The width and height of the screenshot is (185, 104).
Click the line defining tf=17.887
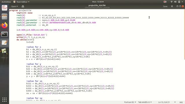pos(56,23)
